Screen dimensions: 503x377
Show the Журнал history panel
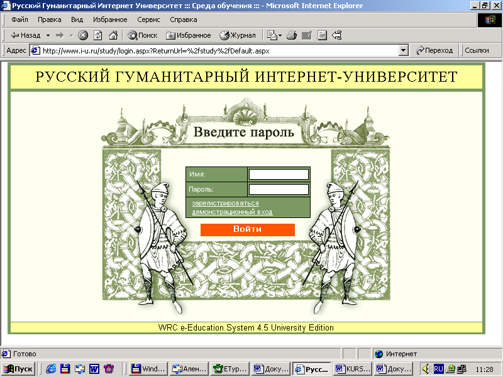pyautogui.click(x=238, y=35)
